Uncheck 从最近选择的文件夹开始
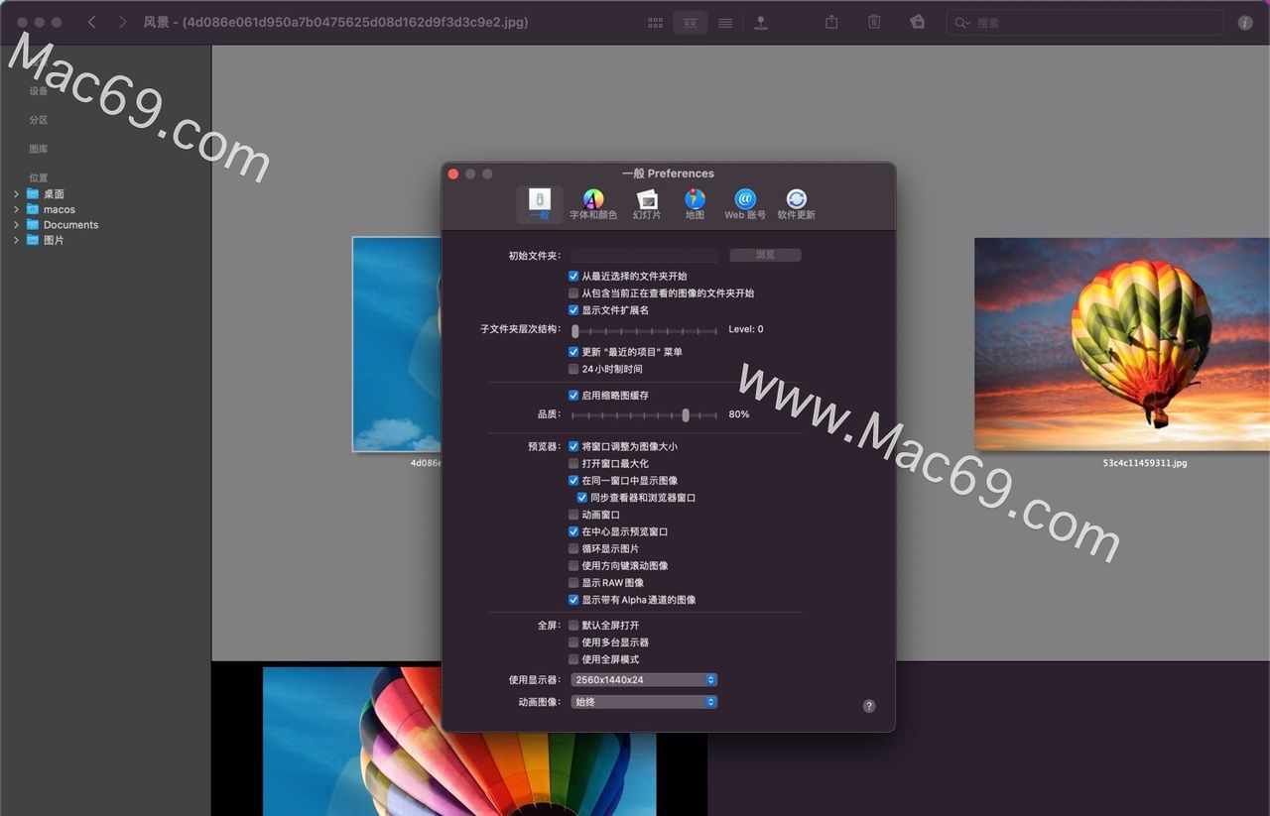 (x=573, y=276)
